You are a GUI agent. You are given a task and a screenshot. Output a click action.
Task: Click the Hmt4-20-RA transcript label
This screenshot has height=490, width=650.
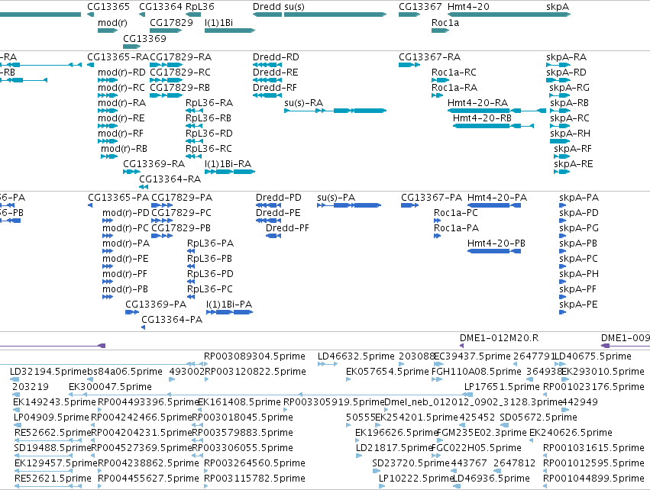click(x=477, y=103)
